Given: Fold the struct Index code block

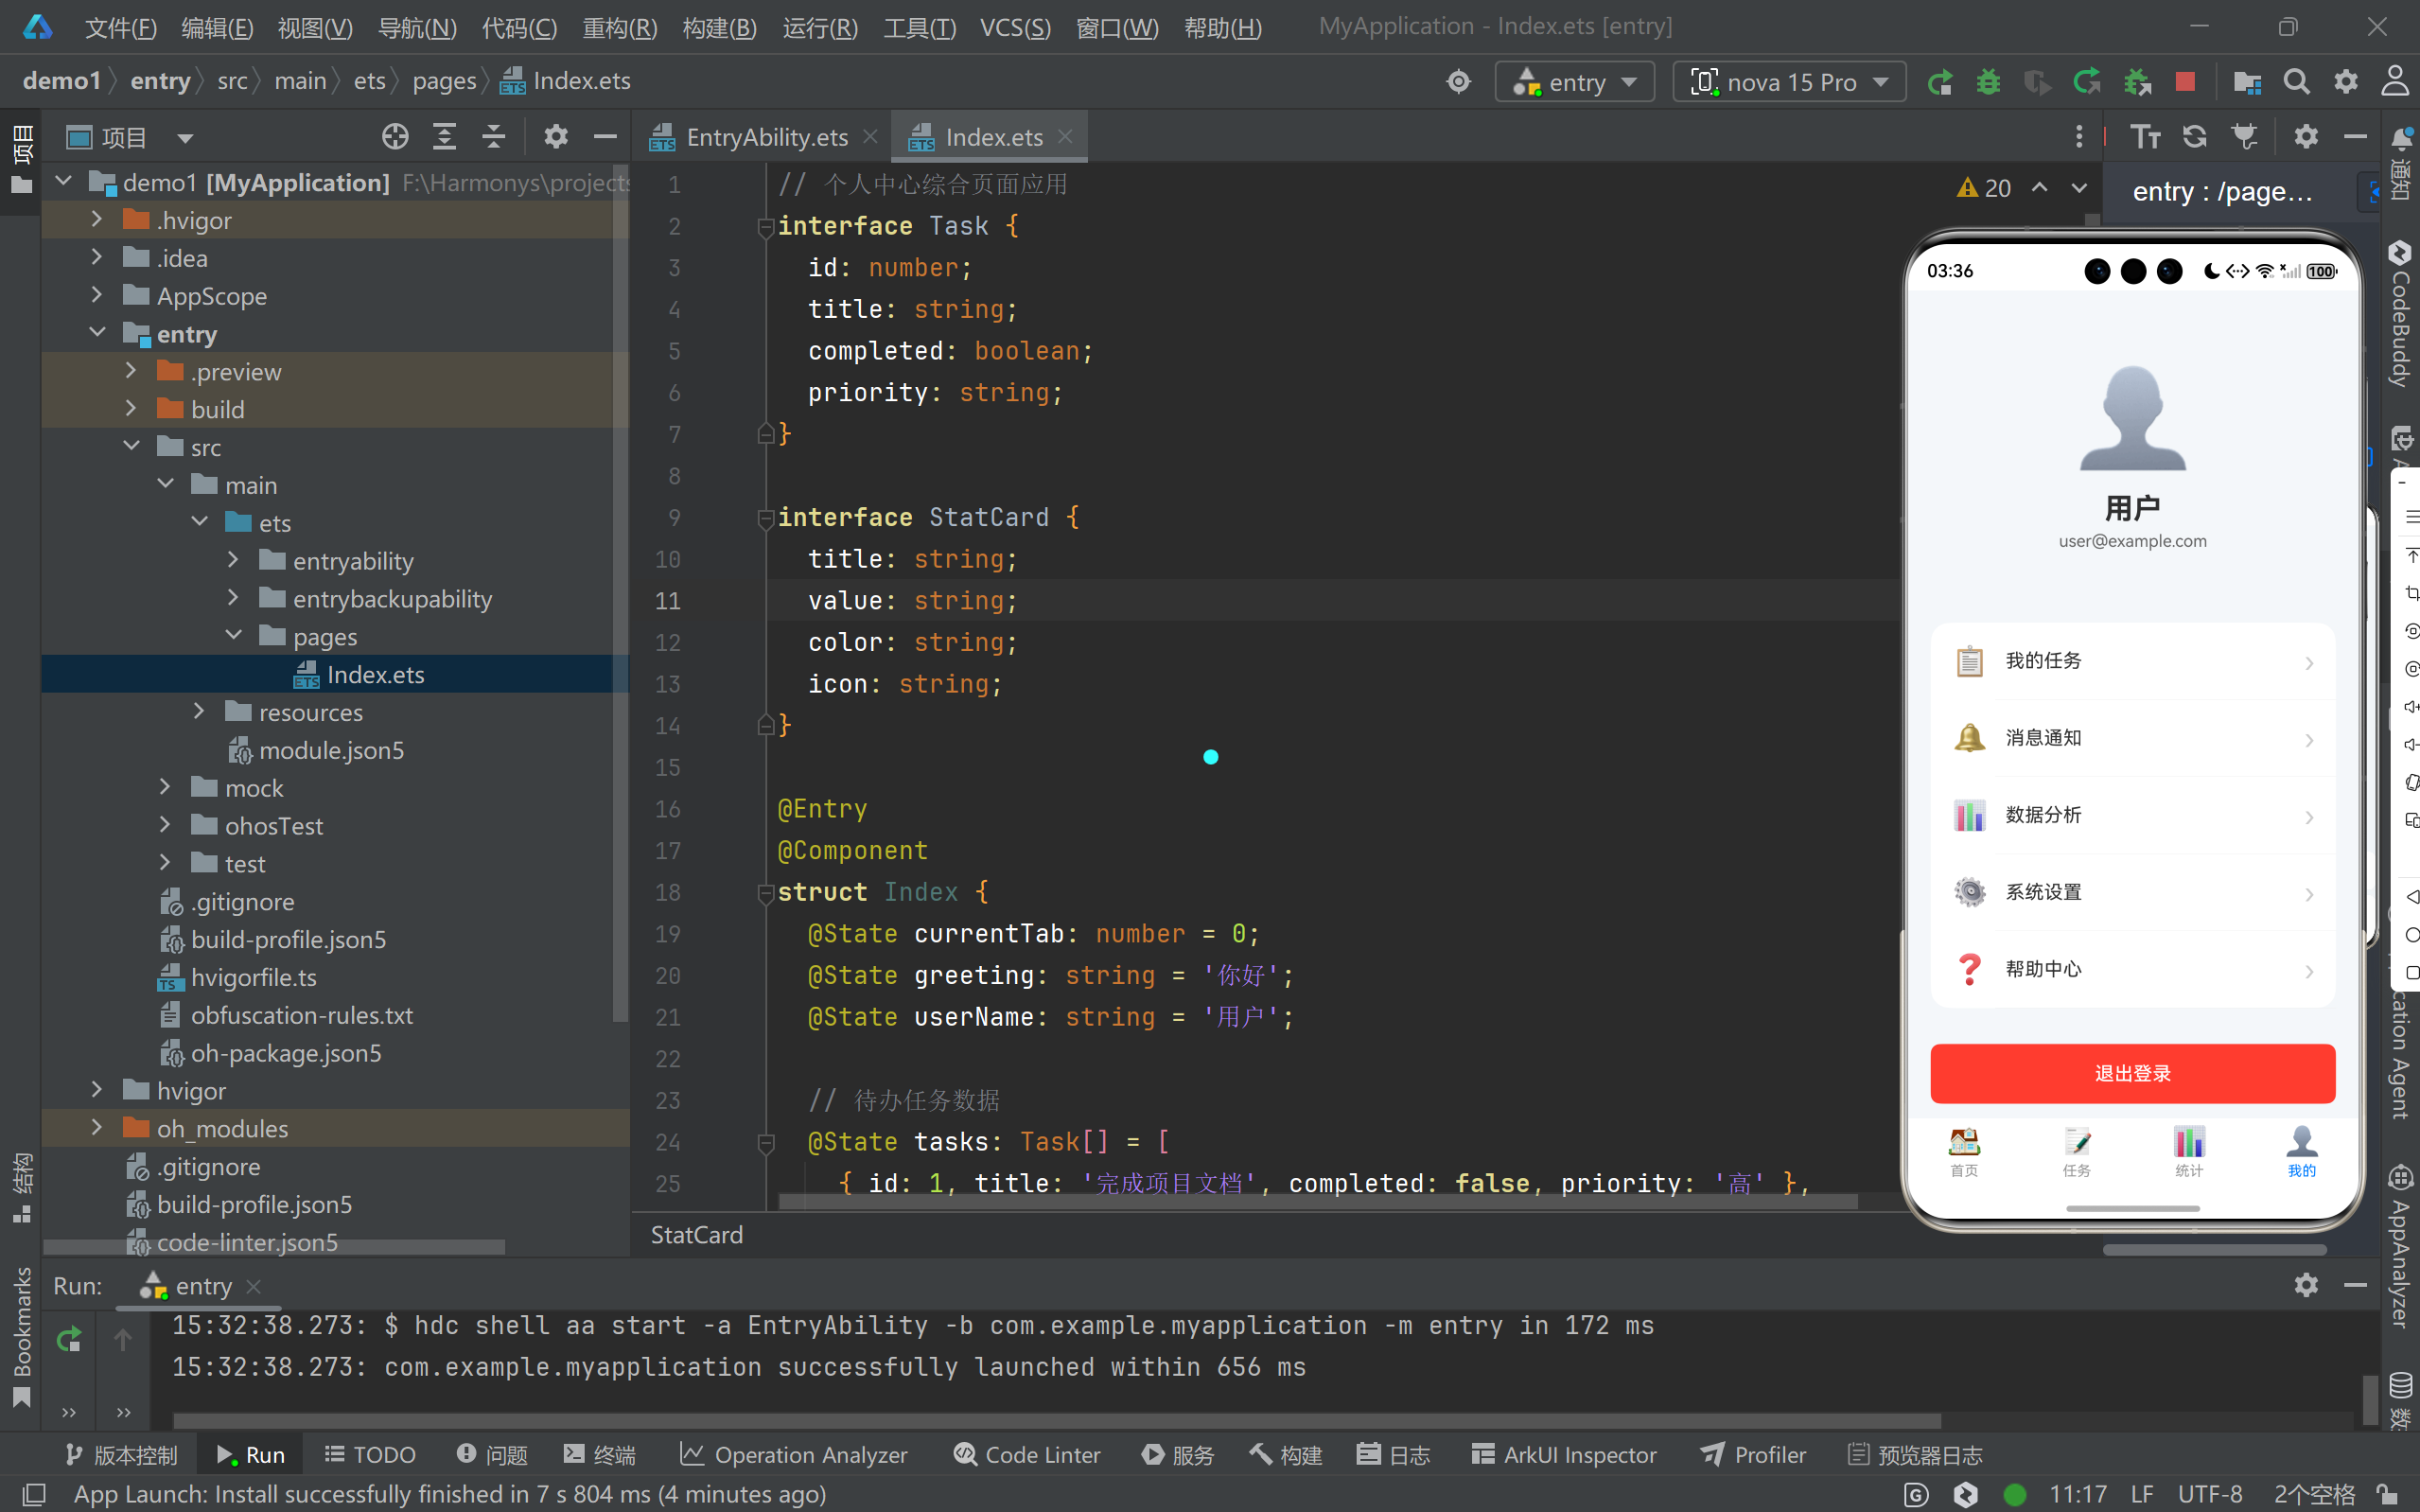Looking at the screenshot, I should [x=765, y=892].
